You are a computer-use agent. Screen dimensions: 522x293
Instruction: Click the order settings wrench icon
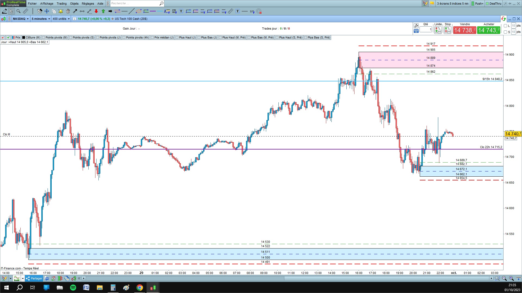[416, 26]
